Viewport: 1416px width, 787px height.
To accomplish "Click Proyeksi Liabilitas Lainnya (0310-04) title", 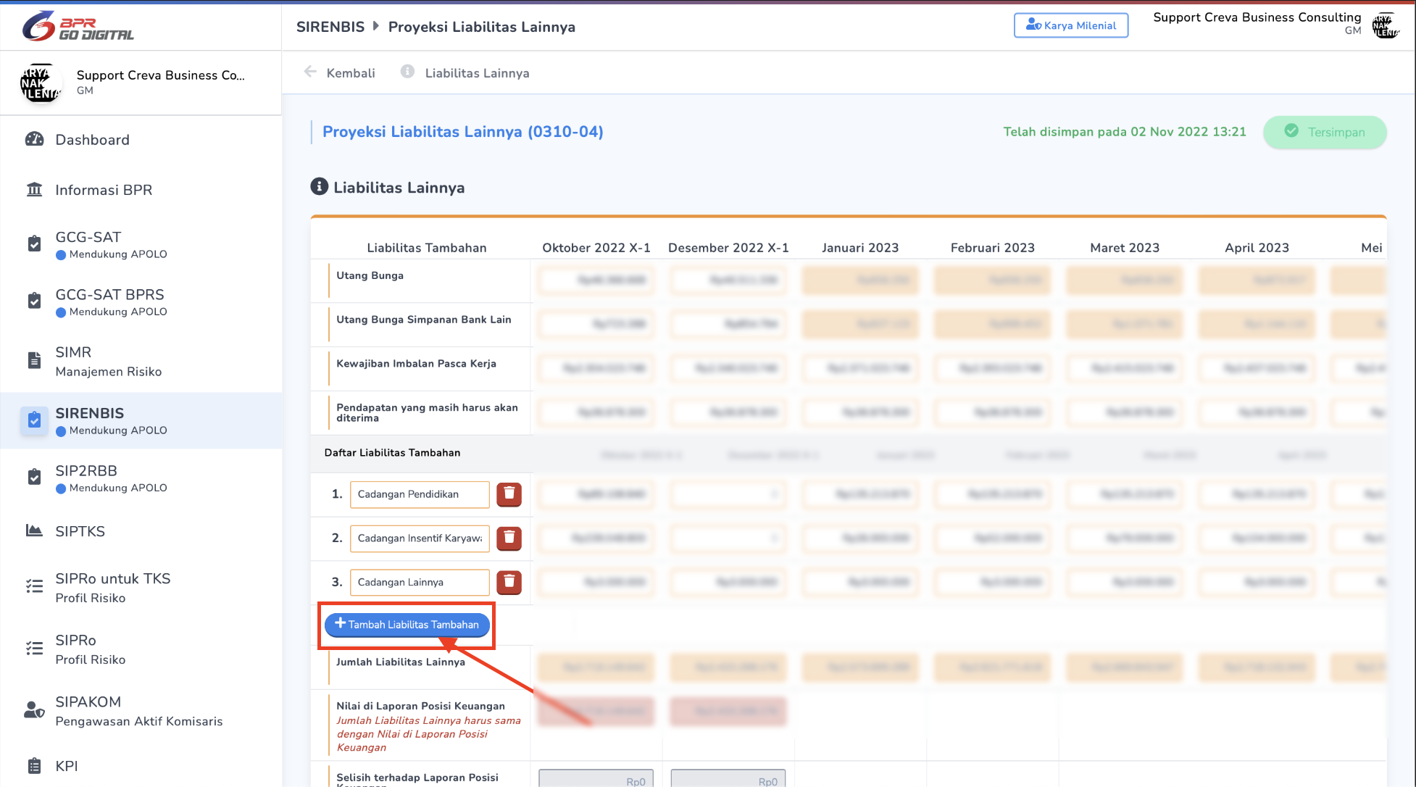I will coord(462,132).
